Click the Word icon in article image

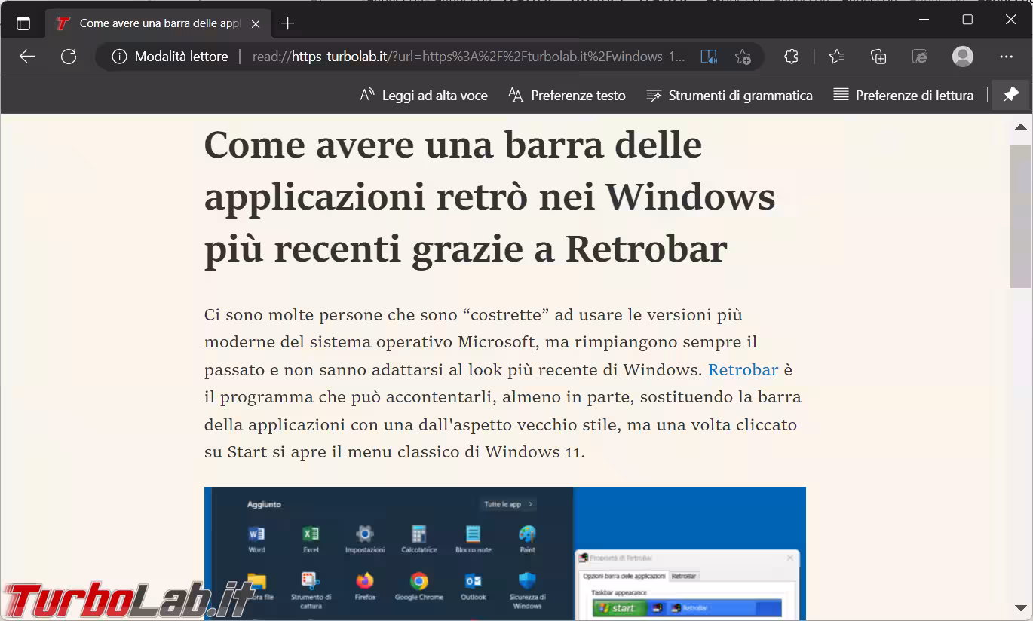click(x=256, y=534)
